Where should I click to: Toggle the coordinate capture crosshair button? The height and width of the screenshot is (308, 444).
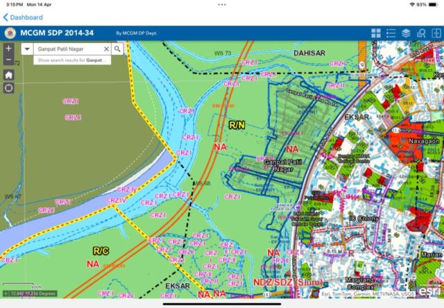coord(6,293)
